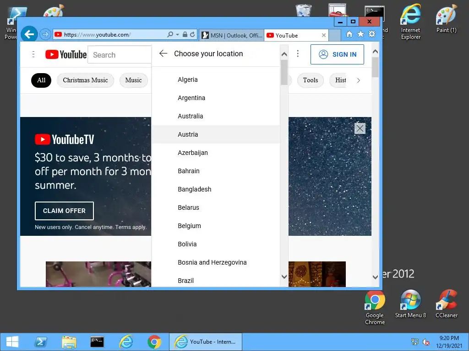Click location list scrollbar up arrow
The height and width of the screenshot is (351, 469).
284,54
